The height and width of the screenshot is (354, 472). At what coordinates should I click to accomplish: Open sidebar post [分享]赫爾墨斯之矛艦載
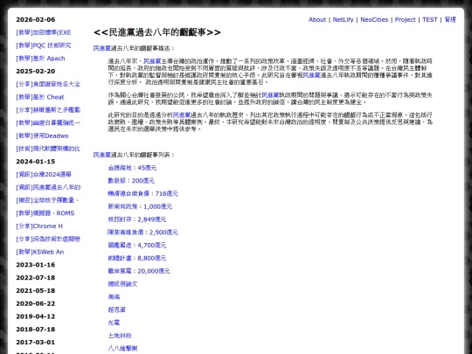(x=48, y=110)
